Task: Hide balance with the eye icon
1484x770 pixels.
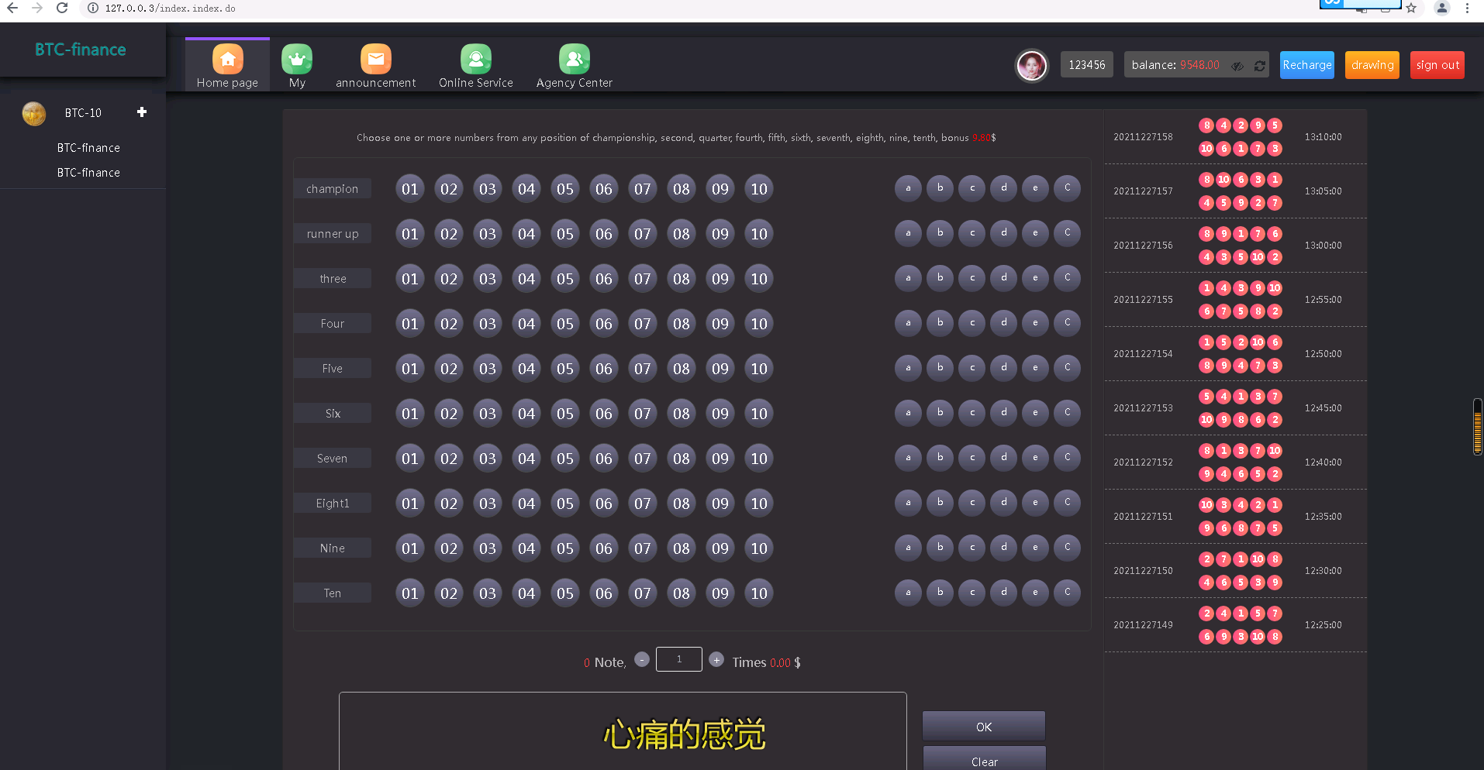Action: (1237, 66)
